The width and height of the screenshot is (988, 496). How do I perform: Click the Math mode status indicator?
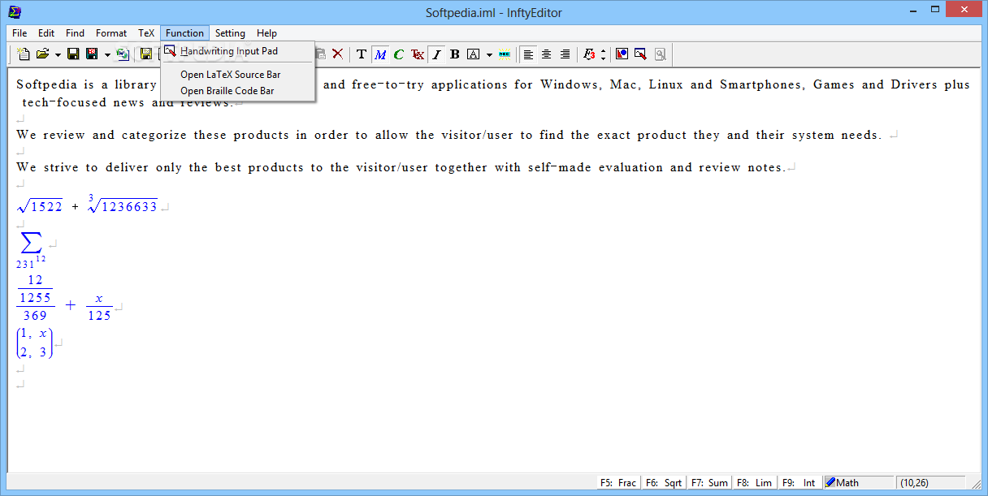pos(858,482)
